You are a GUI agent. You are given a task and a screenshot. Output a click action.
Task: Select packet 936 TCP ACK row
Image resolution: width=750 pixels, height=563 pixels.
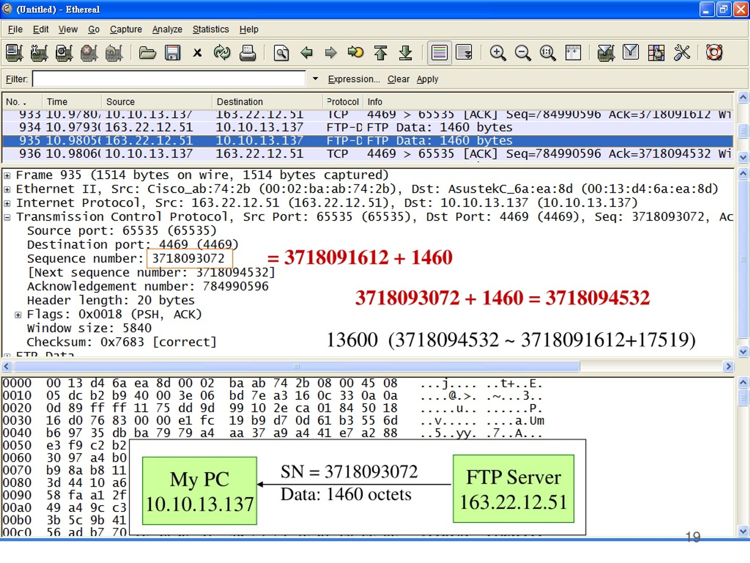[368, 154]
